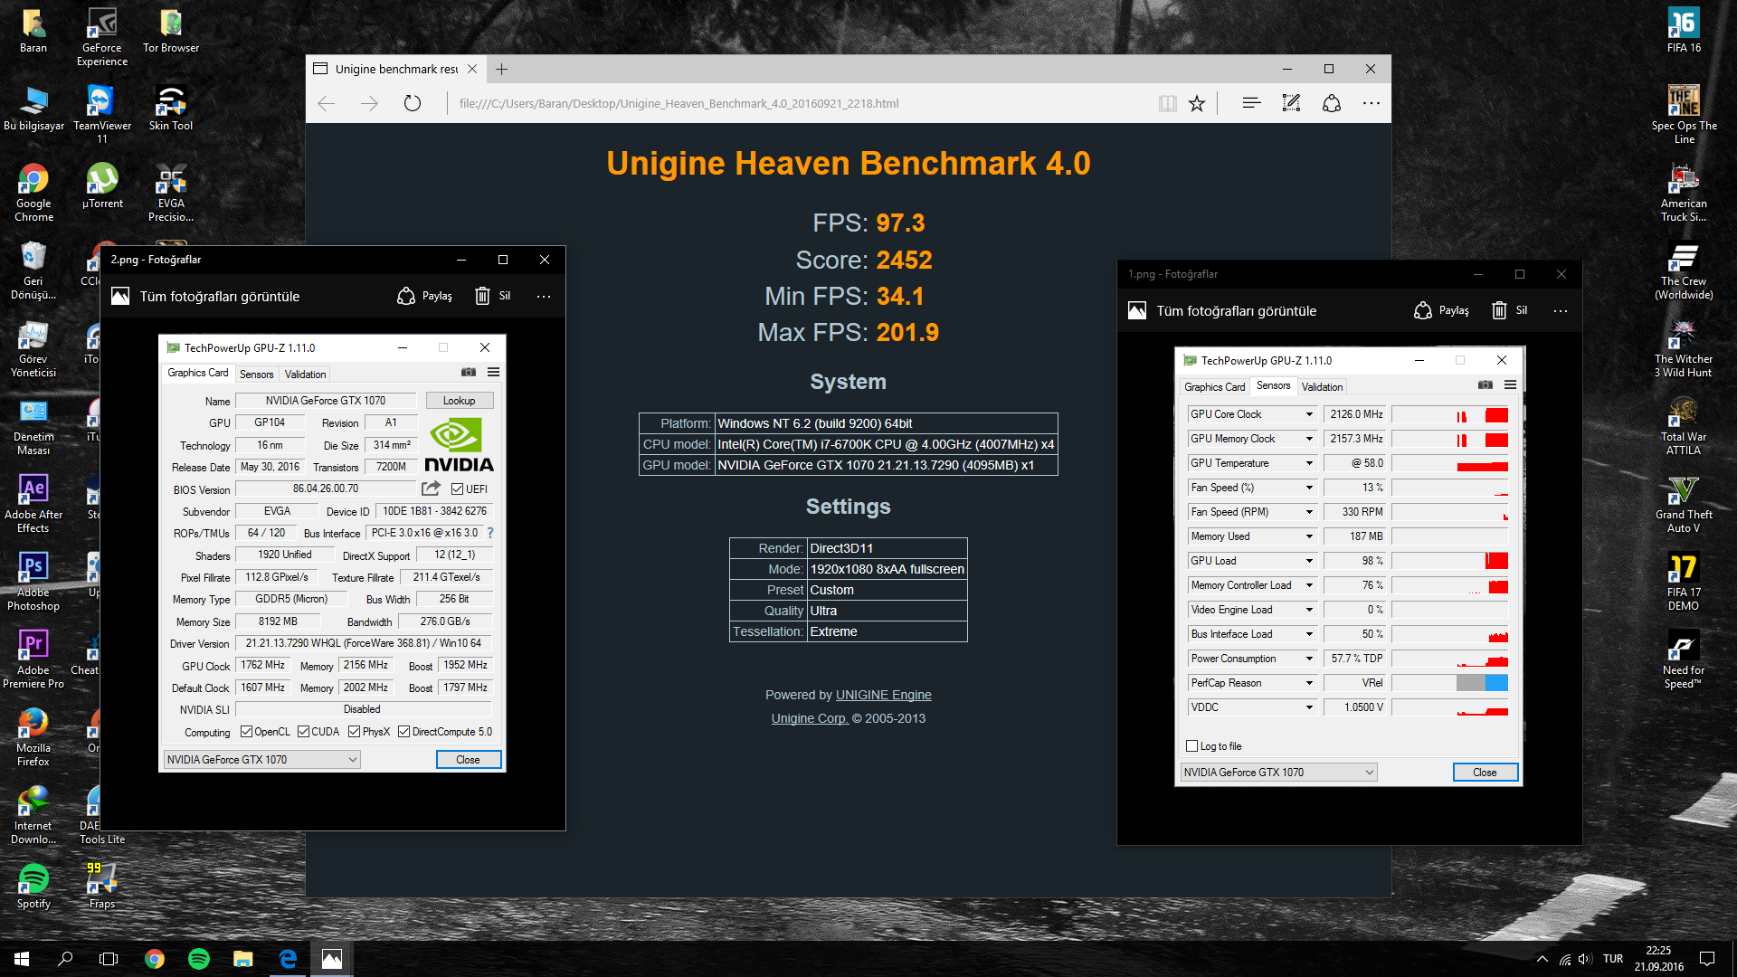
Task: Click Chrome icon in taskbar
Action: pyautogui.click(x=155, y=958)
